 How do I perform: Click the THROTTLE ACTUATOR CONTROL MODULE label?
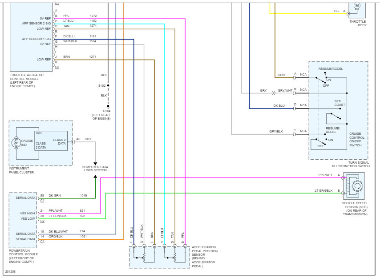pos(27,81)
